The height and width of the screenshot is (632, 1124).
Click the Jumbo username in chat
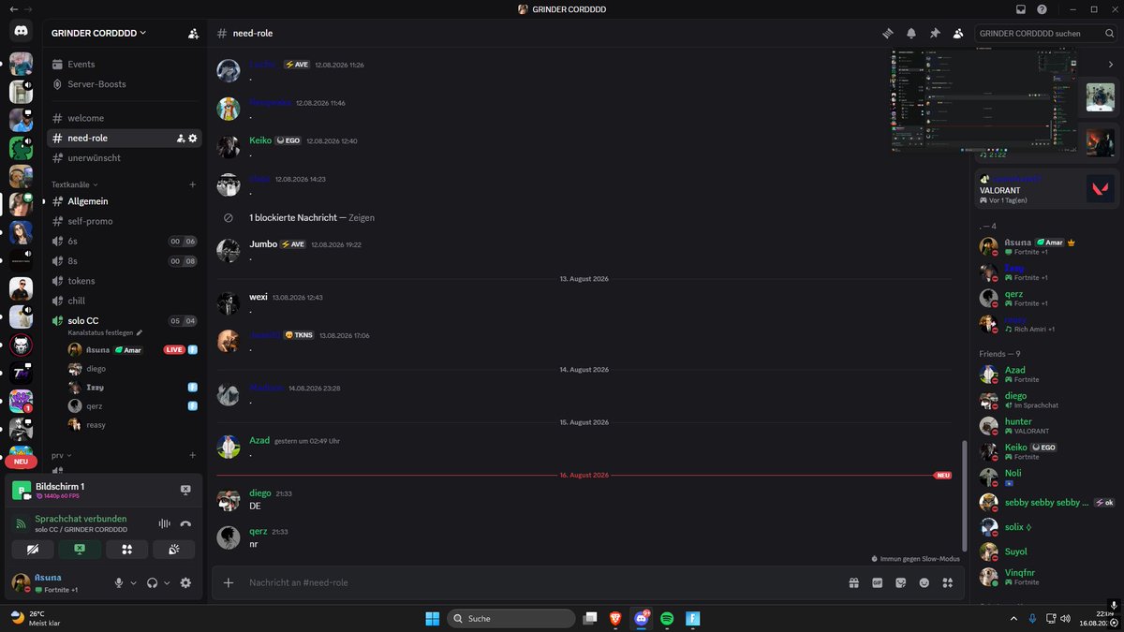[263, 244]
